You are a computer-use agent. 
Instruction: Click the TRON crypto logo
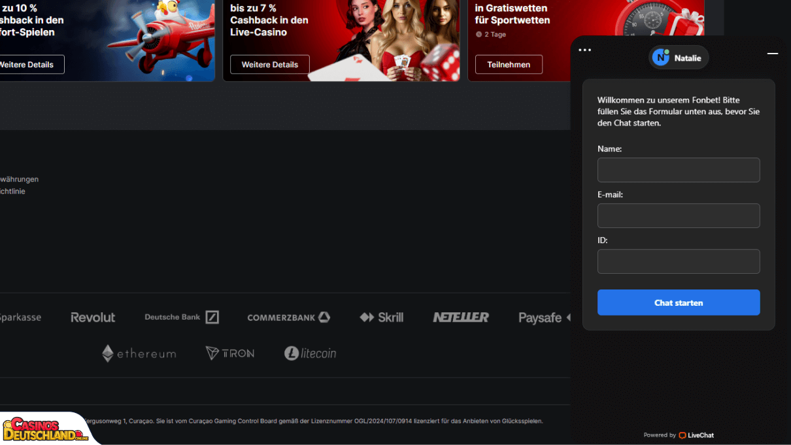(x=230, y=354)
